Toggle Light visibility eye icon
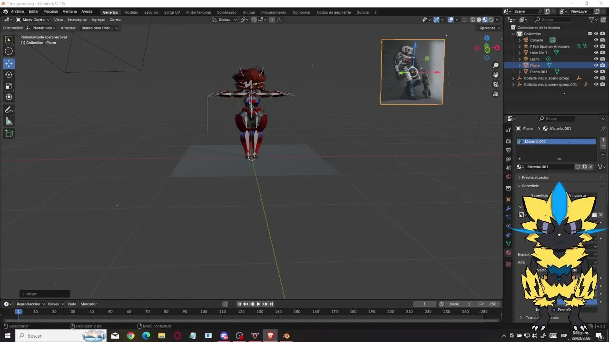 (596, 59)
